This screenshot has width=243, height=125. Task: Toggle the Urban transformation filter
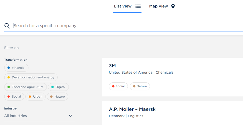[35, 97]
